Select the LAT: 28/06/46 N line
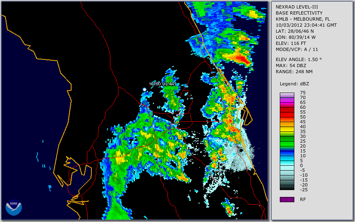This screenshot has height=222, width=355. [294, 31]
